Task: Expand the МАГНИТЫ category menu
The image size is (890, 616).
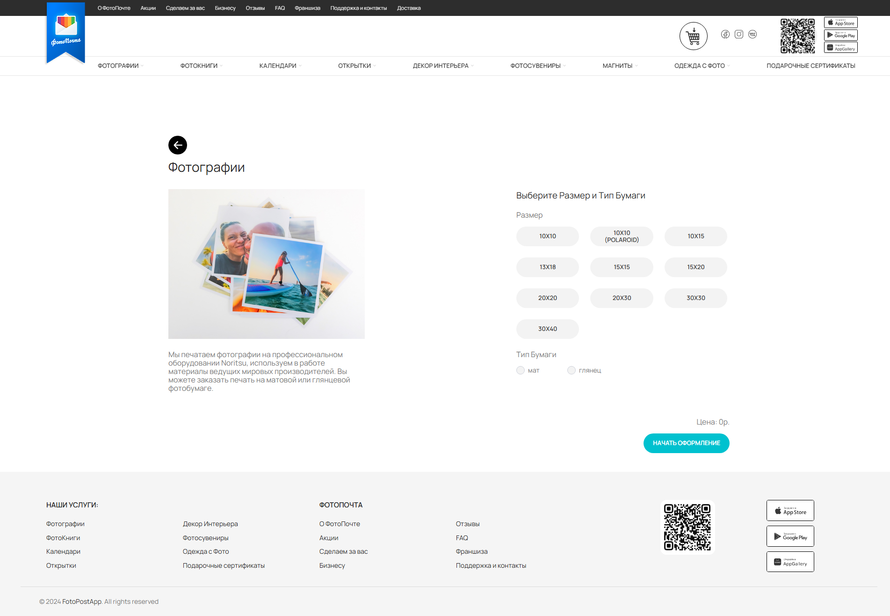Action: point(620,66)
